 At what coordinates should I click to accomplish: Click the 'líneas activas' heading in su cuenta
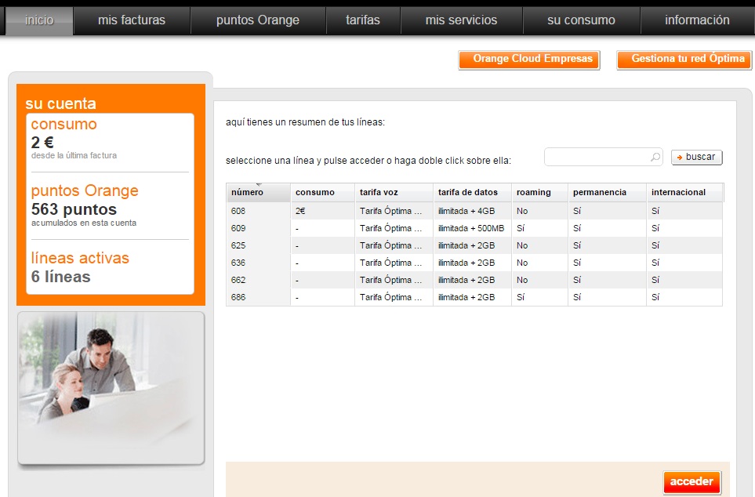point(80,258)
